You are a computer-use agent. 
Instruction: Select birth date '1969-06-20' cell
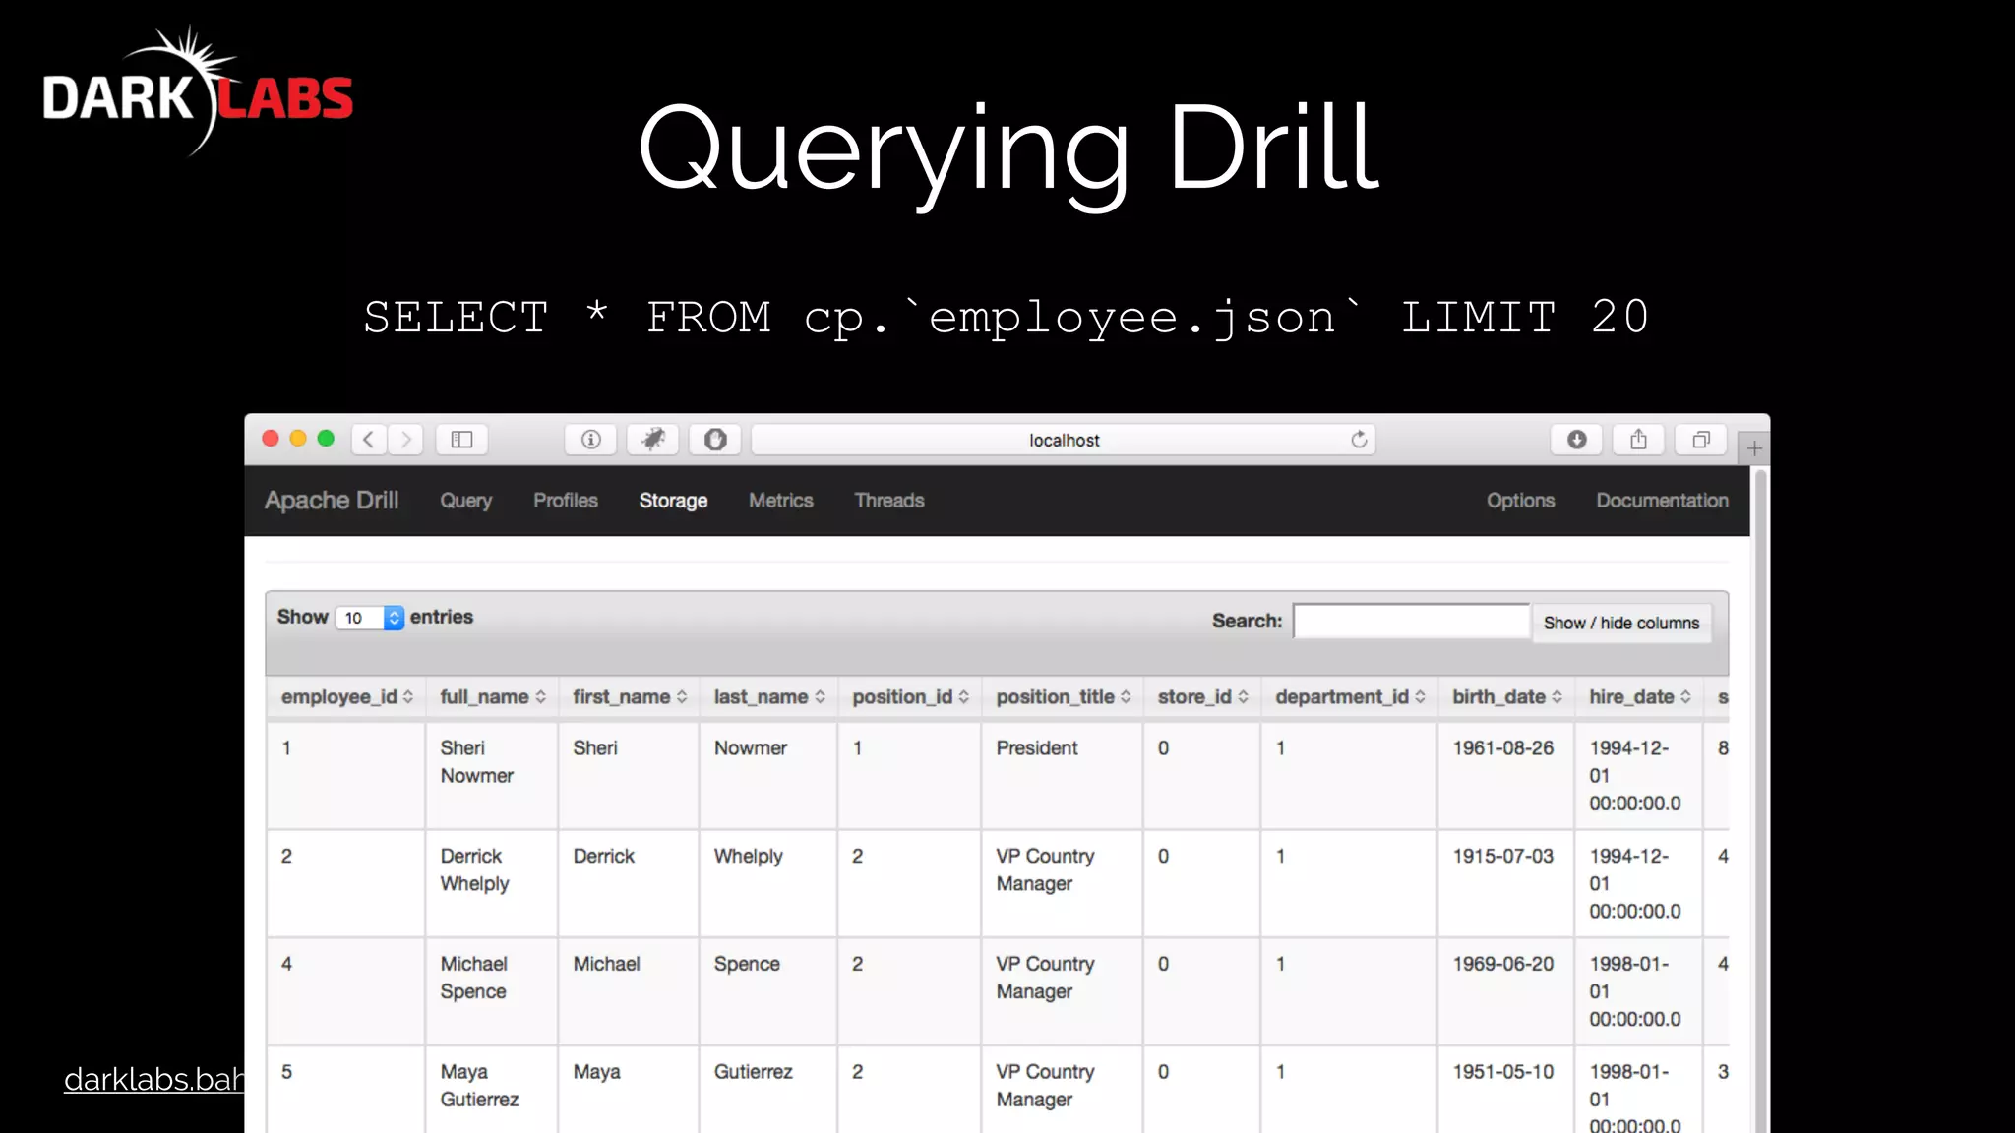[1506, 991]
